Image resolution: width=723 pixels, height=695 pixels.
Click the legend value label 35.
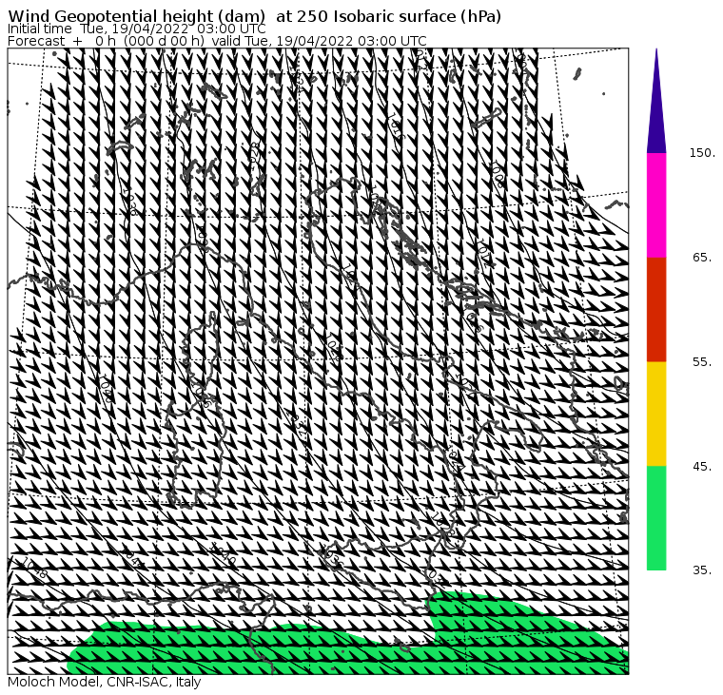click(x=702, y=570)
